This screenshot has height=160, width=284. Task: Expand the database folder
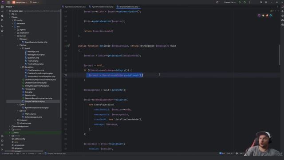pos(12,24)
